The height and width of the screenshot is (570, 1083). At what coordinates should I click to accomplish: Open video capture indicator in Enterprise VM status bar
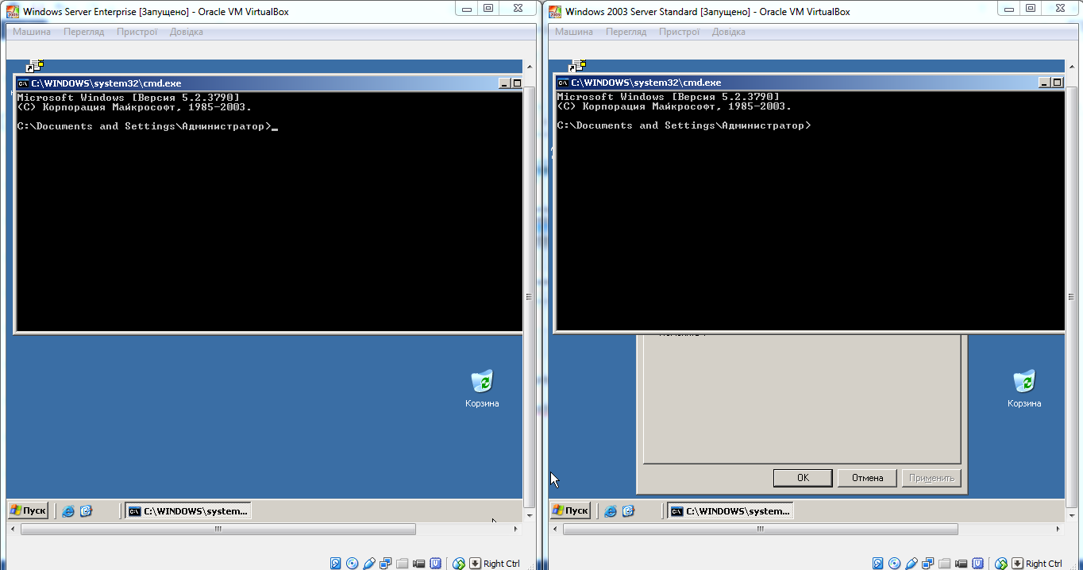point(418,564)
